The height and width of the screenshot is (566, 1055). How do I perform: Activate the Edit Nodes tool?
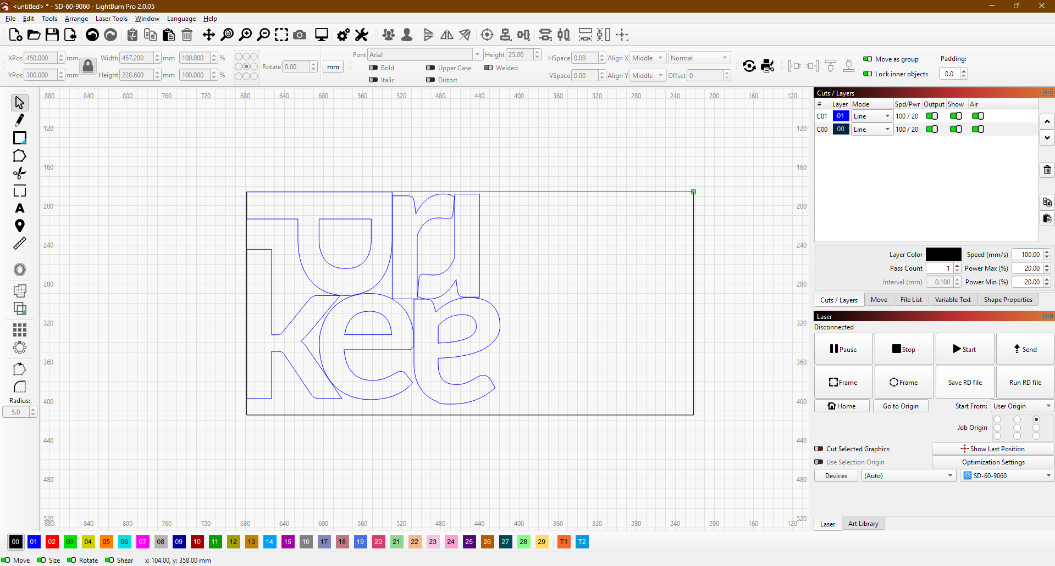click(20, 173)
